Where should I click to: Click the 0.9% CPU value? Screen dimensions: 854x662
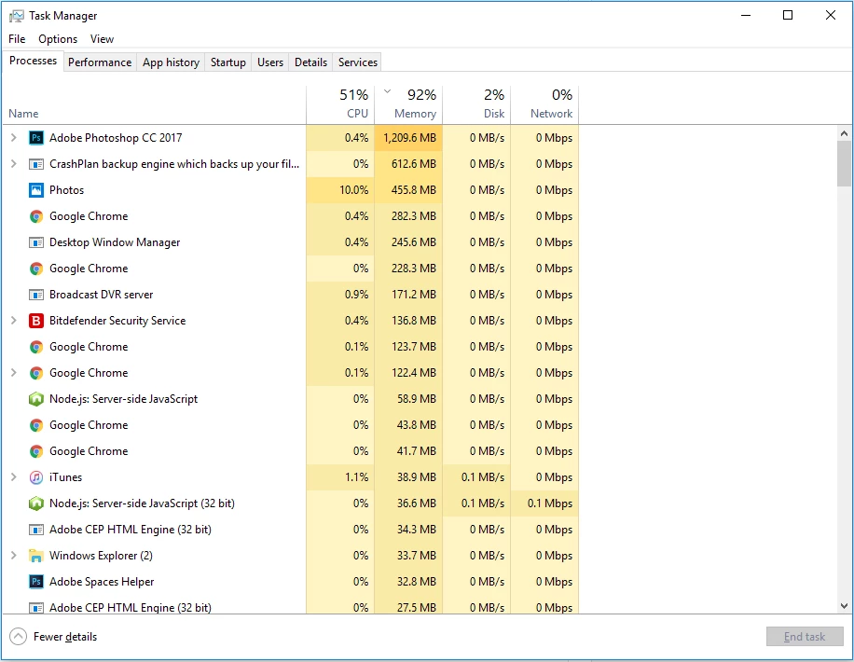click(x=356, y=295)
